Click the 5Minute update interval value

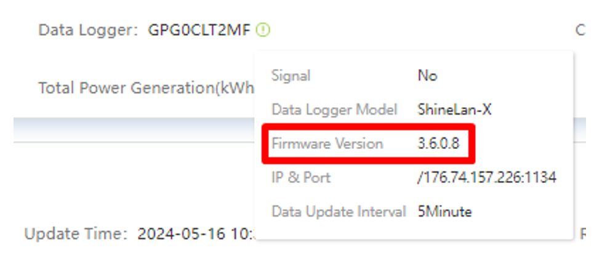click(x=444, y=212)
